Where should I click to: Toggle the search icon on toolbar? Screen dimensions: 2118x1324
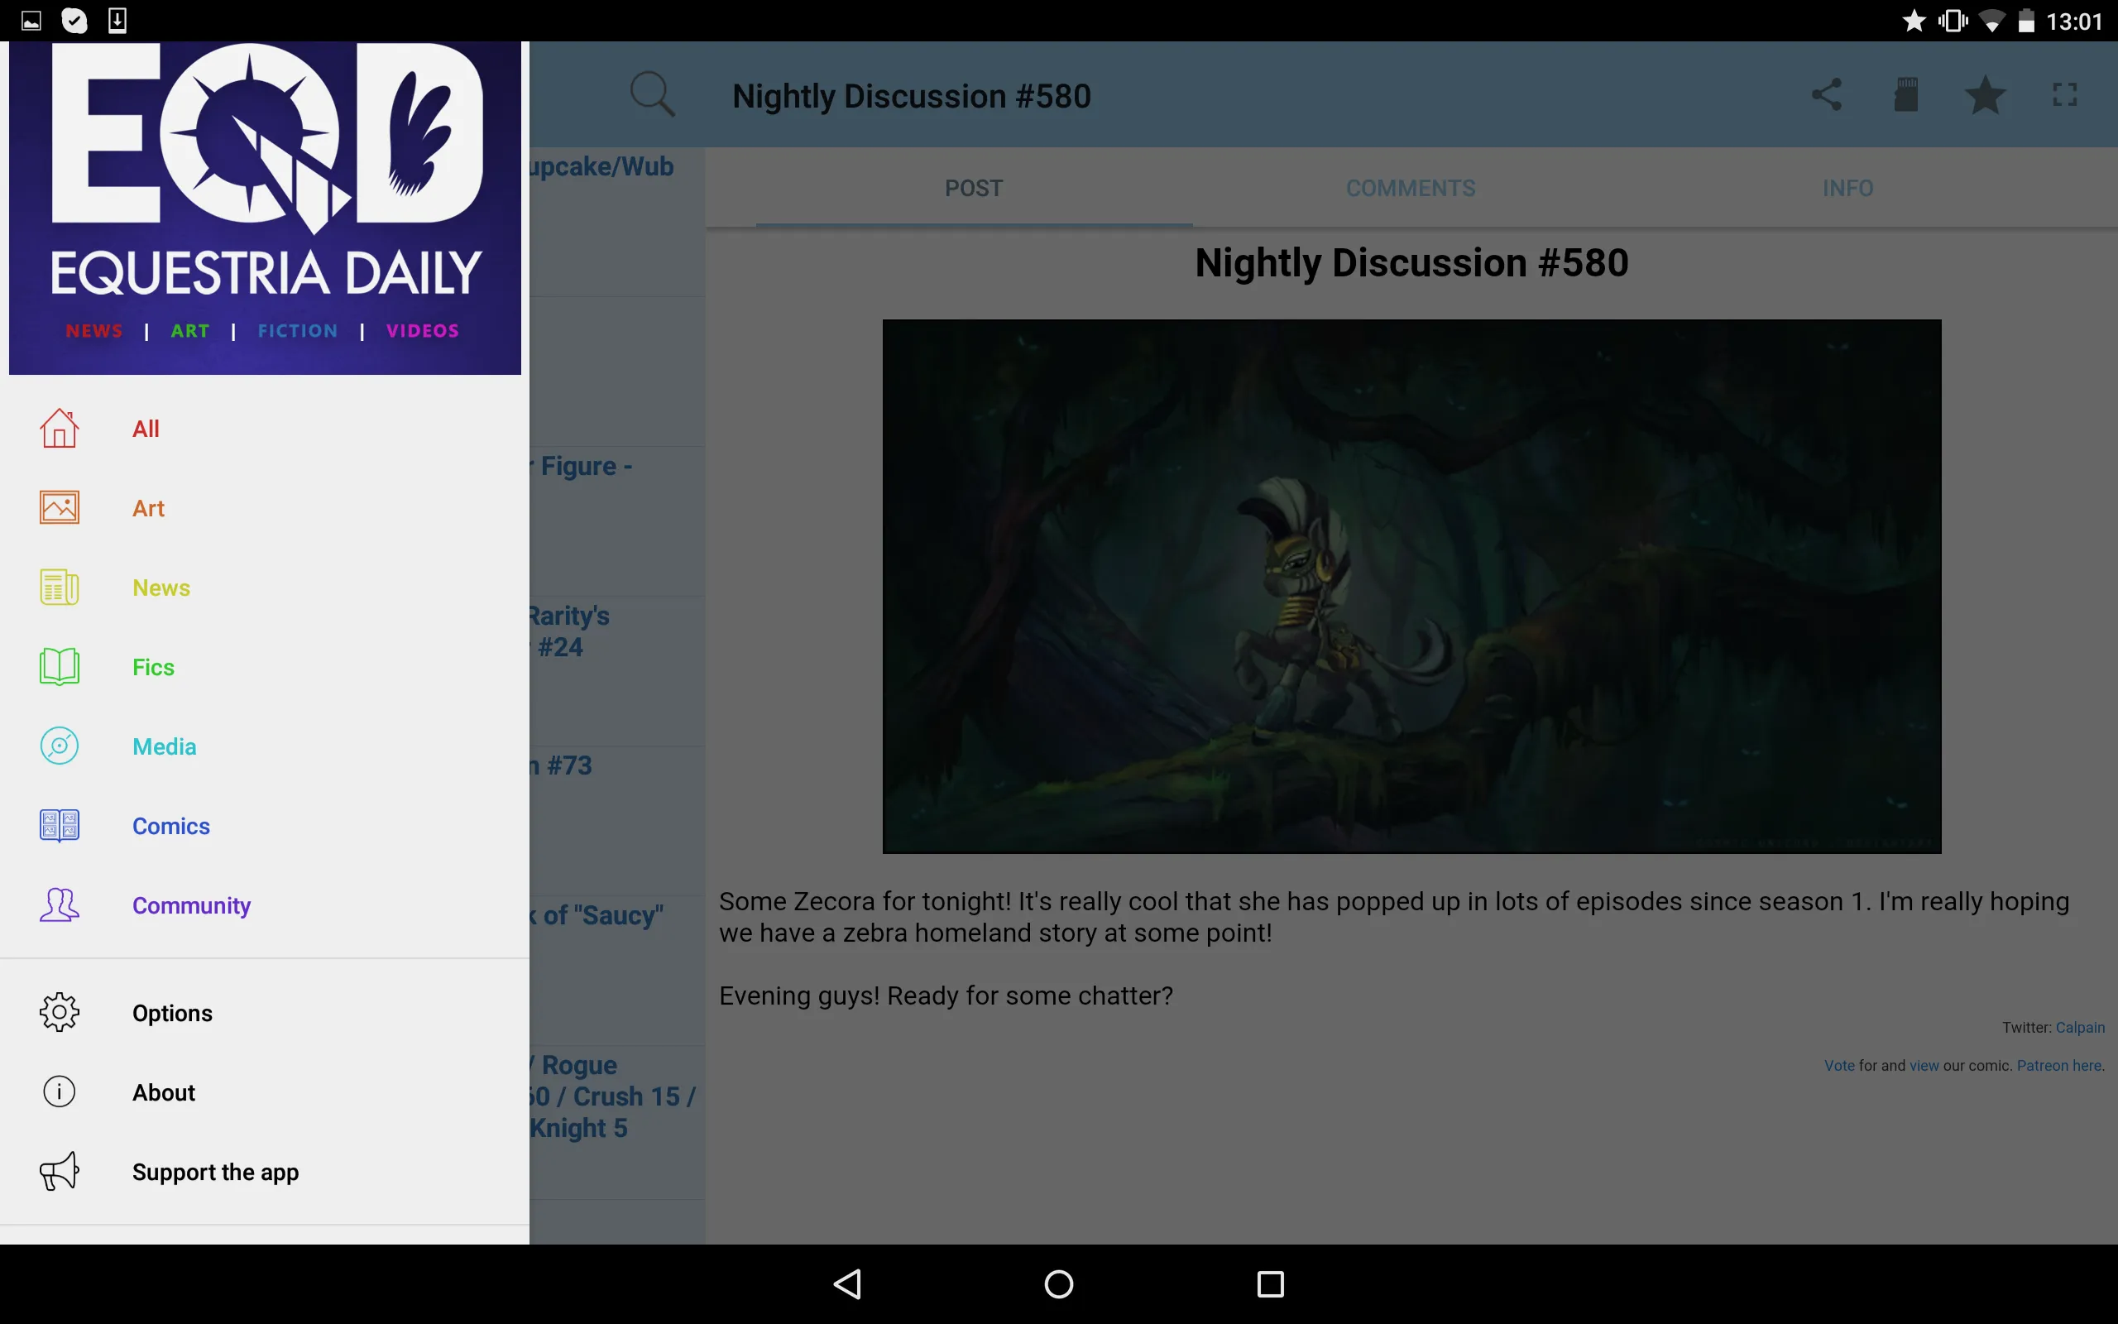(653, 94)
